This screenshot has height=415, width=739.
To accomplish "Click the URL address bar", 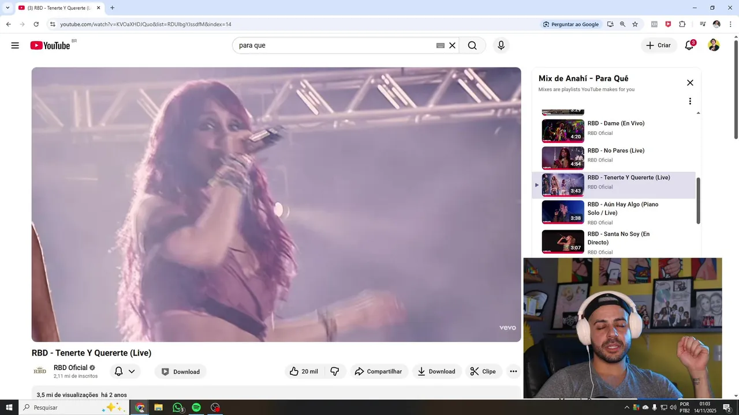I will tap(289, 24).
